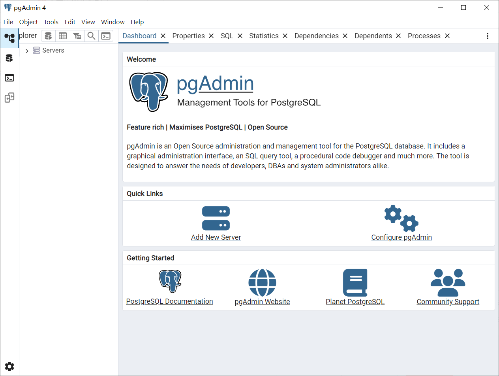Image resolution: width=499 pixels, height=376 pixels.
Task: Open the PostgreSQL Documentation link text
Action: 169,301
